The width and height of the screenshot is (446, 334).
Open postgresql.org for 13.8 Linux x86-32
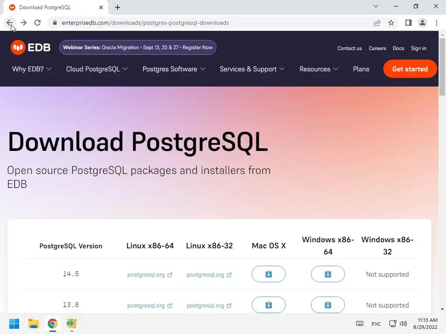209,306
